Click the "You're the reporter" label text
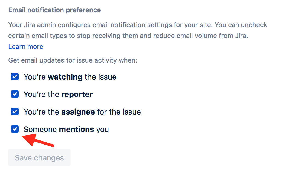 [58, 94]
